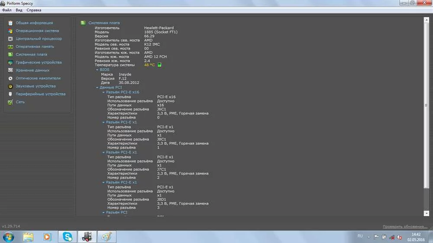Open the Графические устройства icon
Image resolution: width=433 pixels, height=243 pixels.
coord(10,63)
